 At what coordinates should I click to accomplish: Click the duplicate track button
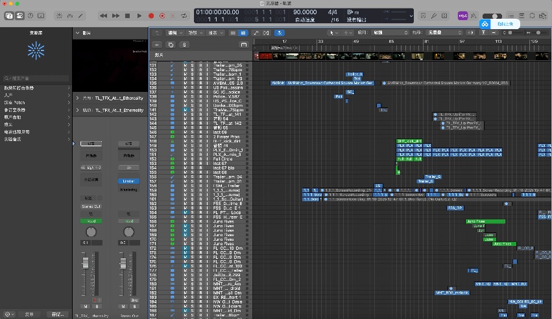tap(170, 45)
